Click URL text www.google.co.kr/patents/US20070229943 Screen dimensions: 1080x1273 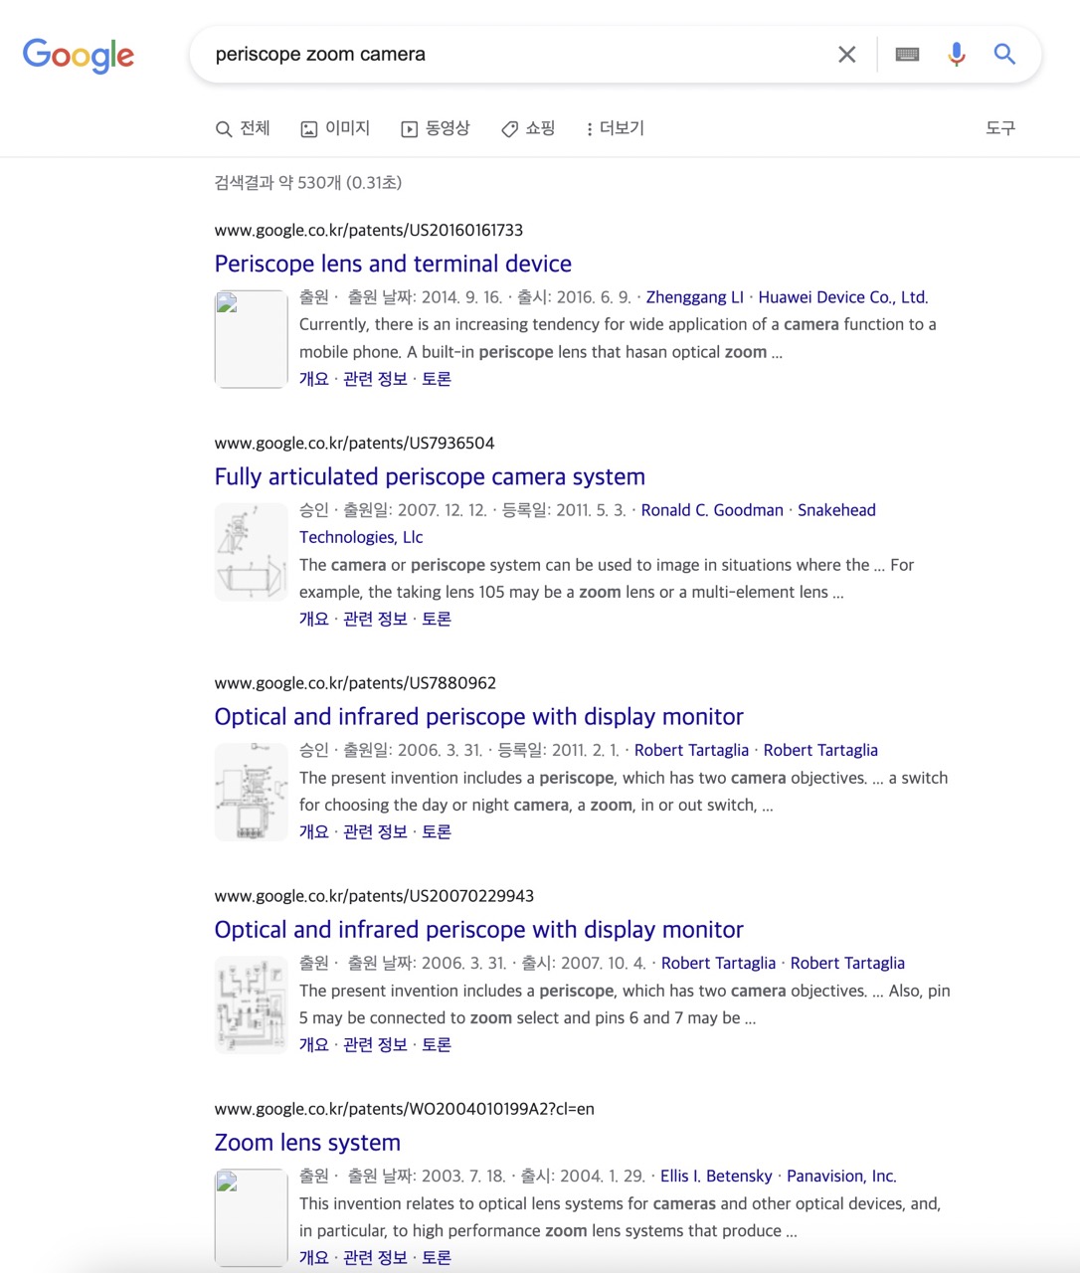point(374,895)
